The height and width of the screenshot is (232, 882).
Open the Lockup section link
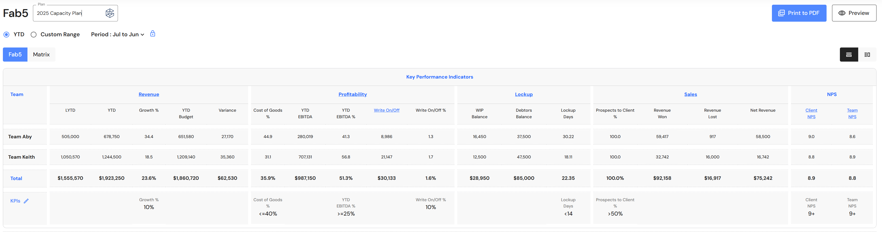(524, 94)
